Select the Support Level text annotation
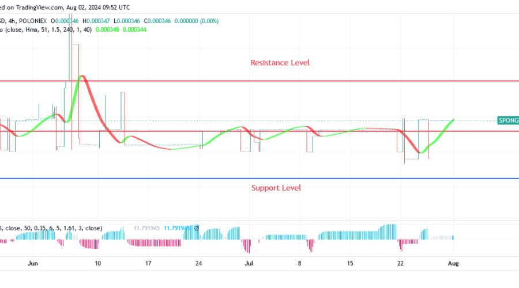The width and height of the screenshot is (519, 288). click(276, 188)
